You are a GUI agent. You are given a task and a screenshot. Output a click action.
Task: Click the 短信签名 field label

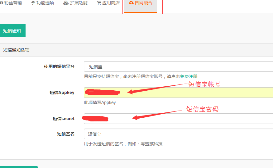(x=65, y=134)
